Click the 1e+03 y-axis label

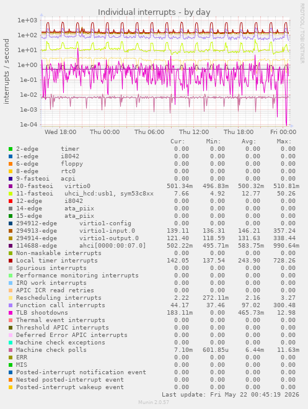[x=27, y=20]
